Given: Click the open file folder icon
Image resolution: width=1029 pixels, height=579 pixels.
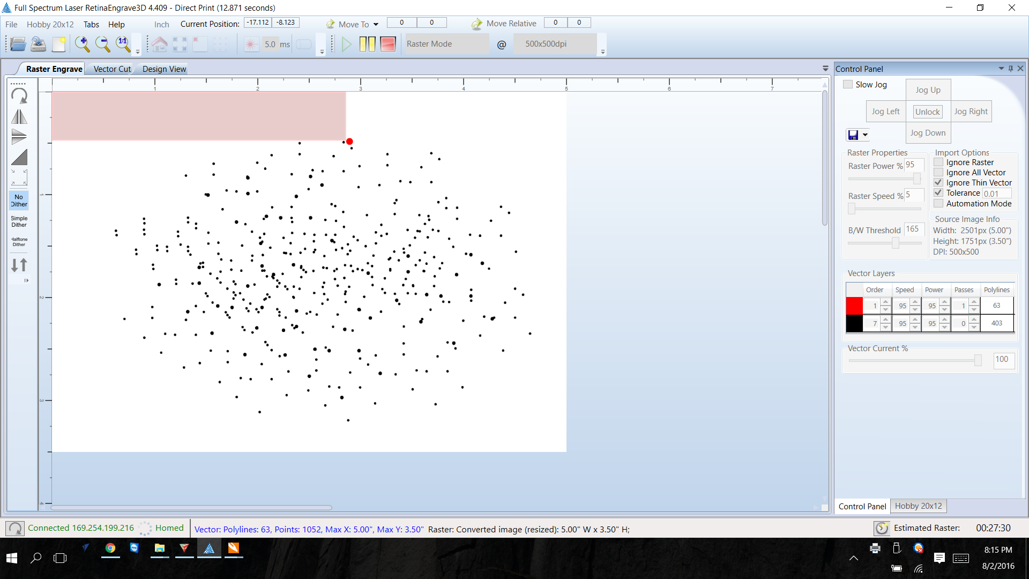Looking at the screenshot, I should [x=18, y=44].
